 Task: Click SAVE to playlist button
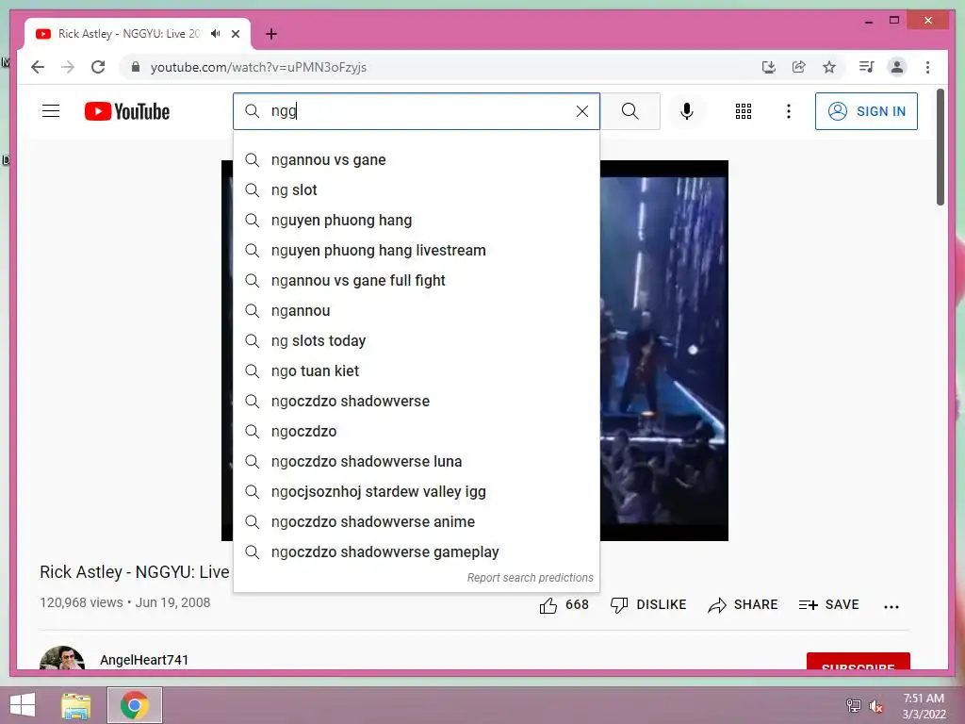tap(828, 605)
